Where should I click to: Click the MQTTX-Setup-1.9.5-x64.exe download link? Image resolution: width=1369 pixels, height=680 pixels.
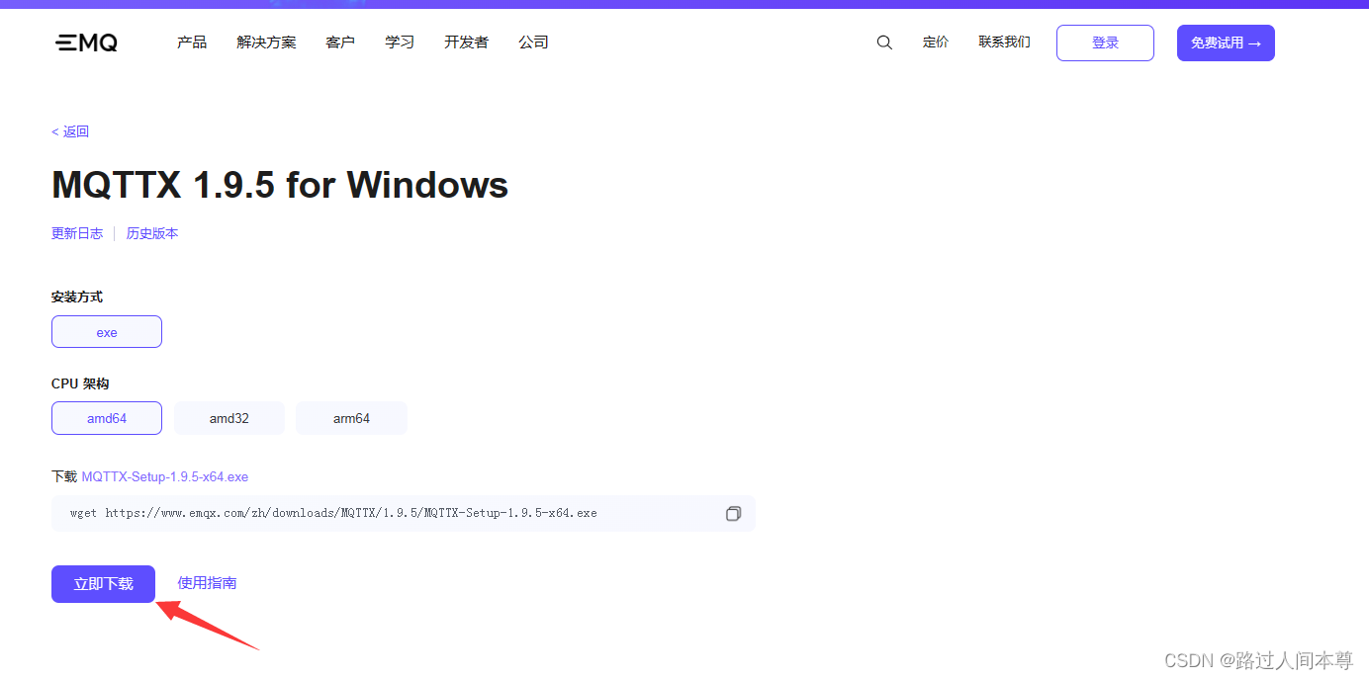coord(165,476)
